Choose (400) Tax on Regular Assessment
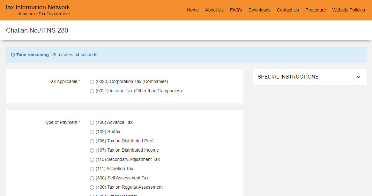 [92, 187]
